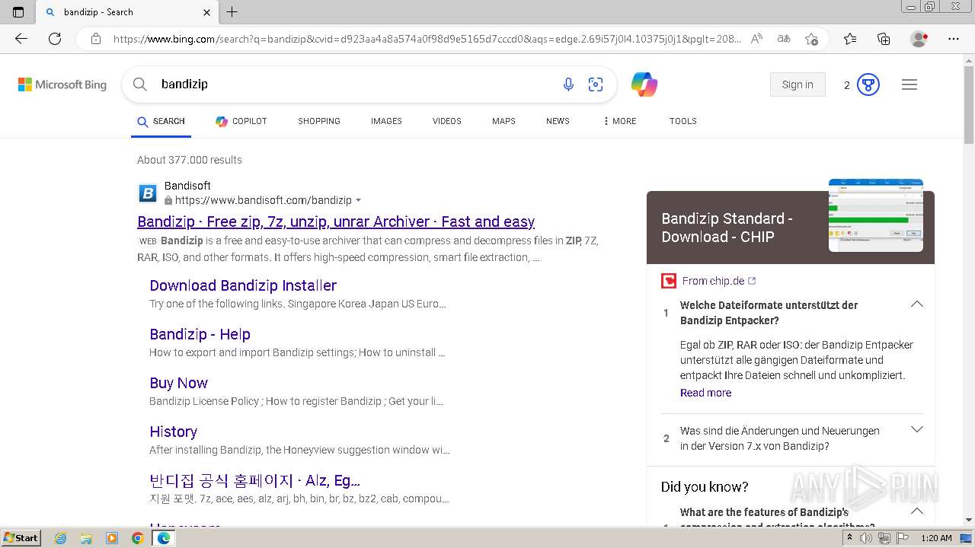
Task: Expand the Version 7.x question chevron
Action: (x=917, y=429)
